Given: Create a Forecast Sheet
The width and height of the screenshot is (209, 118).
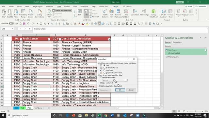Looking at the screenshot, I should point(170,13).
